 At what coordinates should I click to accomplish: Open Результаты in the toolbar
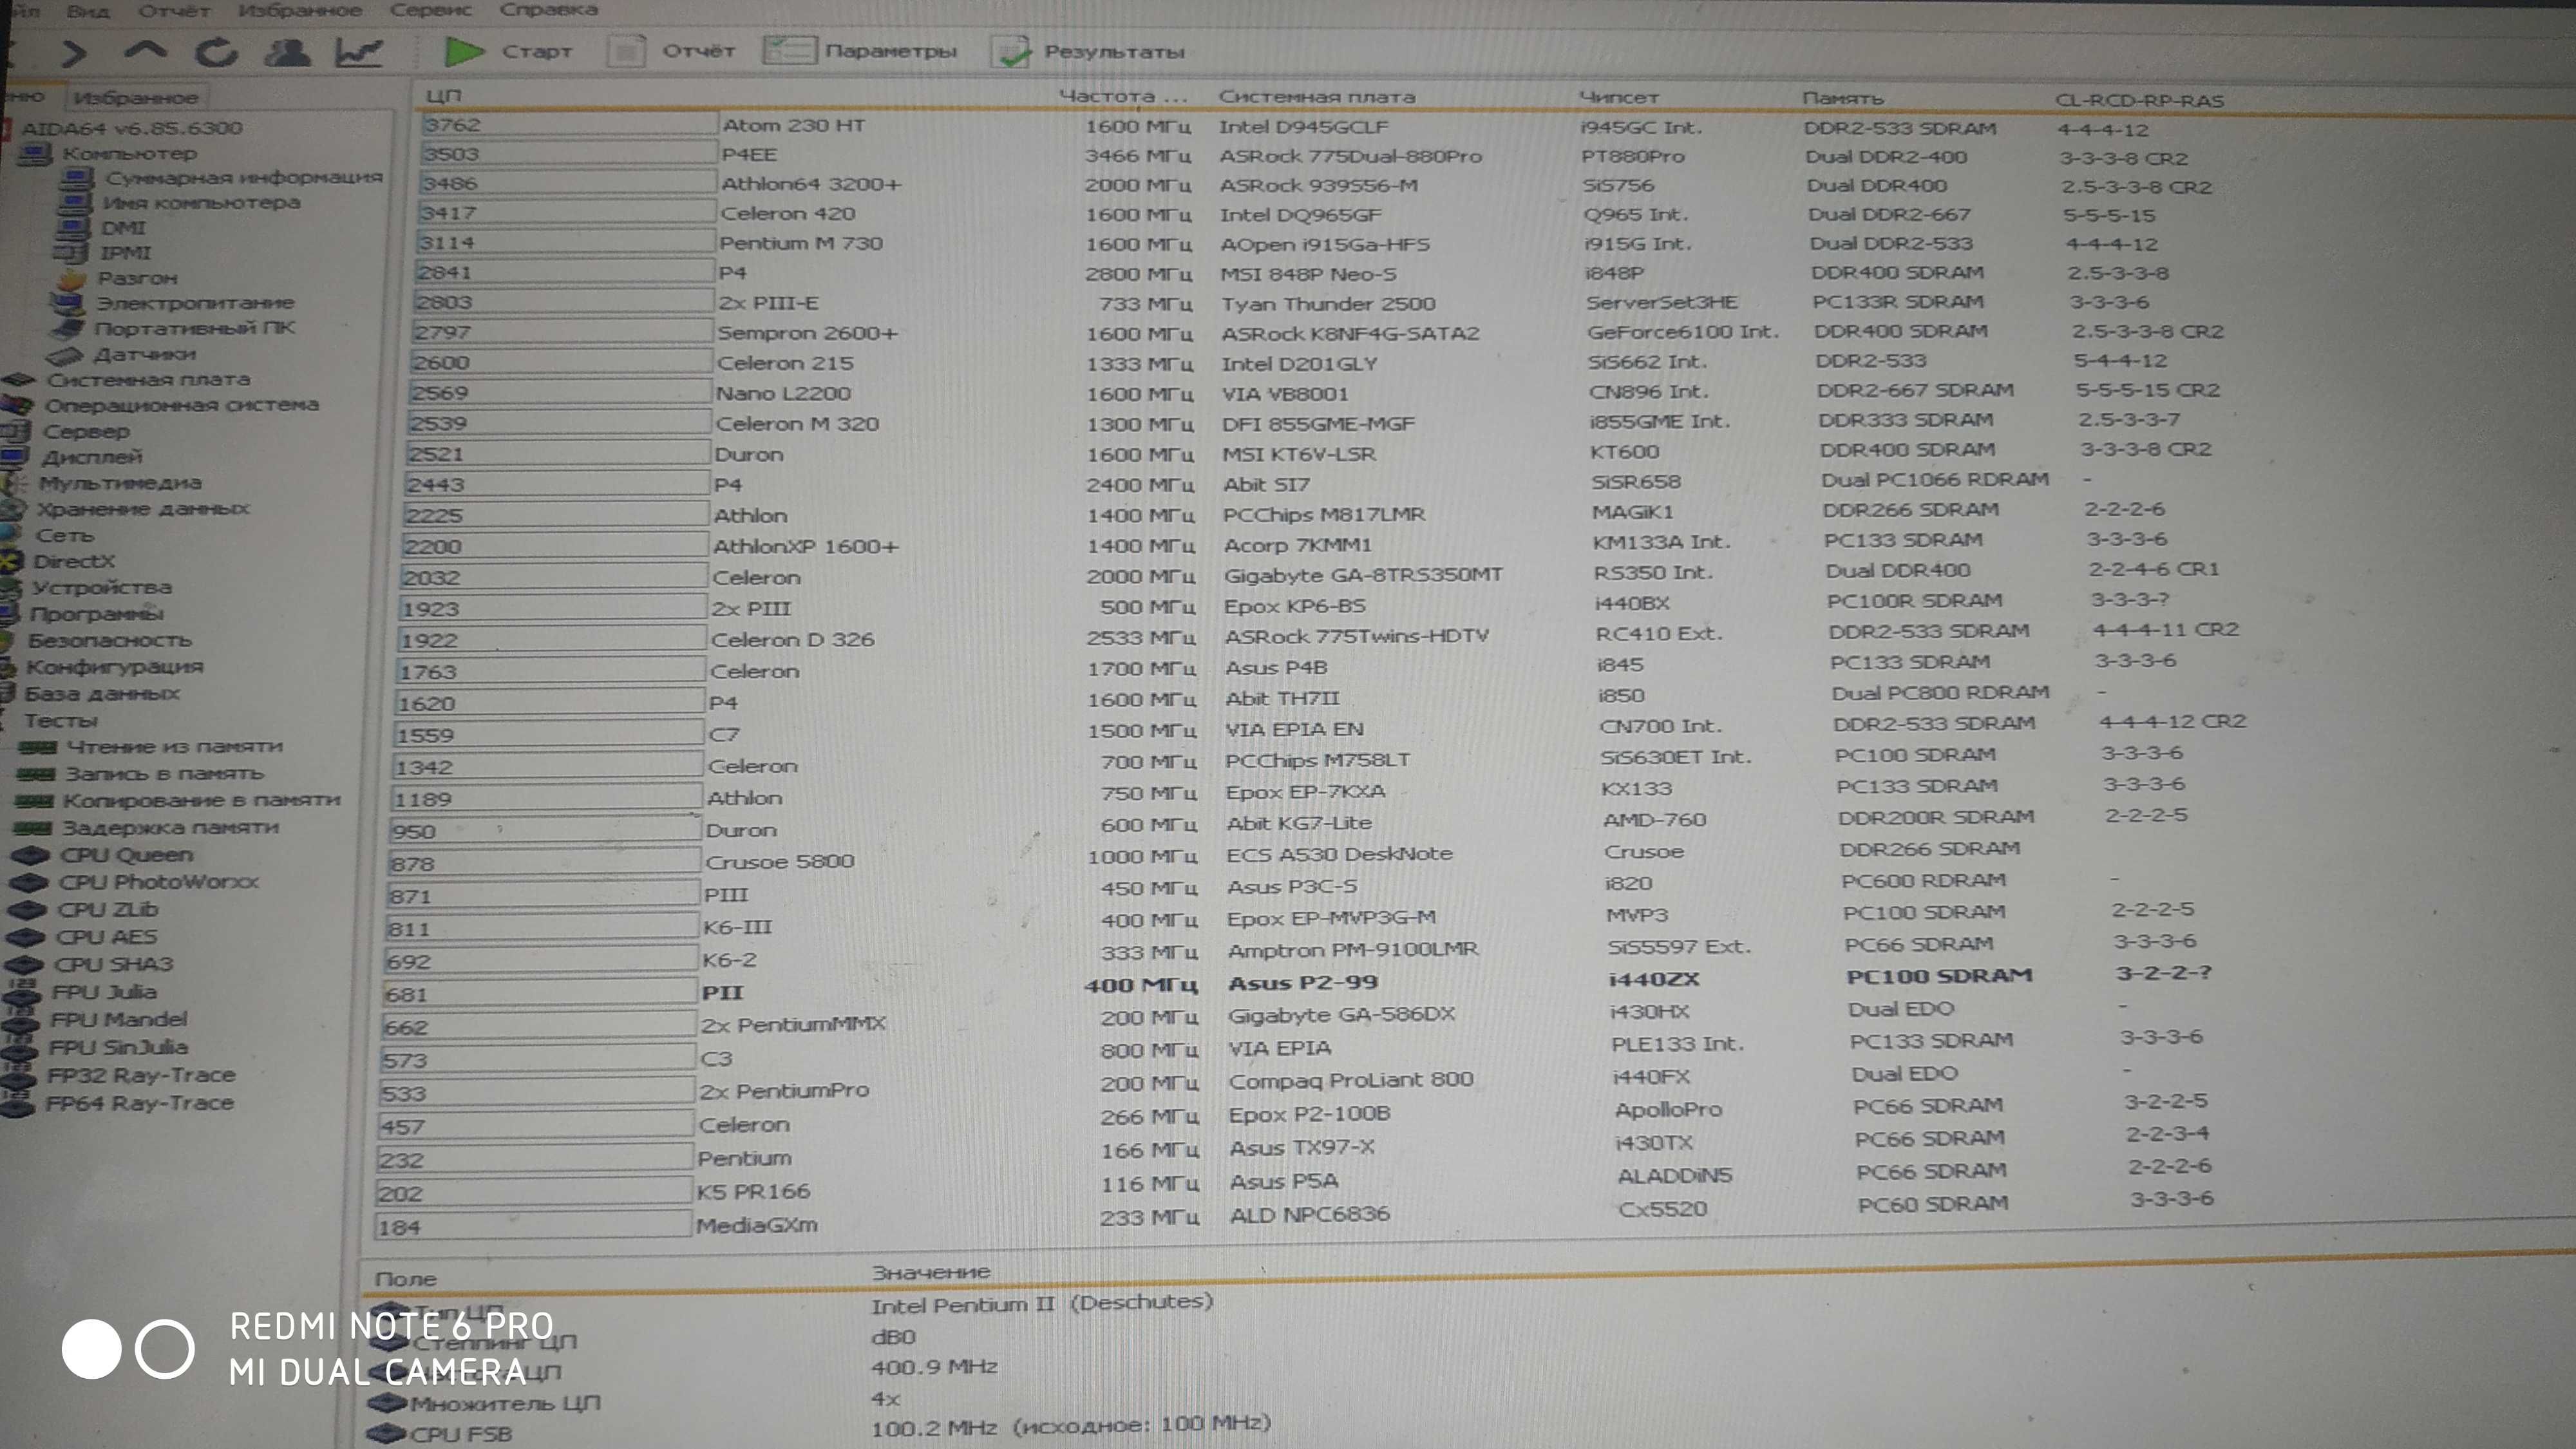coord(1087,51)
